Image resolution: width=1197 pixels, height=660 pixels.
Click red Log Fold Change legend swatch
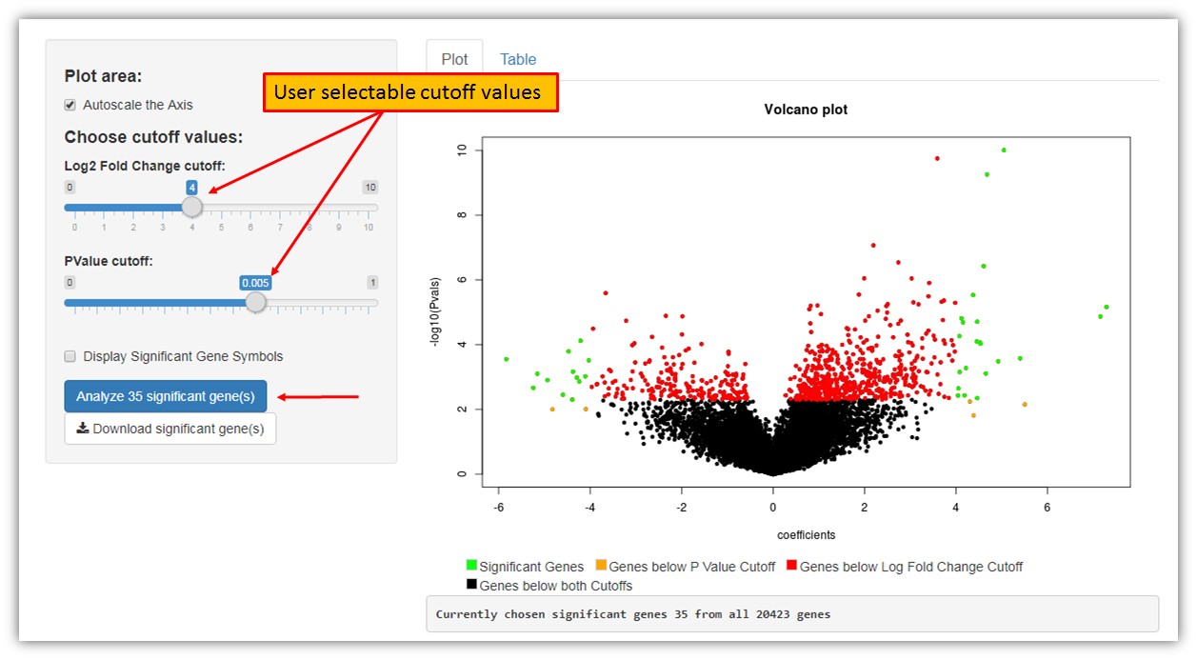tap(791, 566)
